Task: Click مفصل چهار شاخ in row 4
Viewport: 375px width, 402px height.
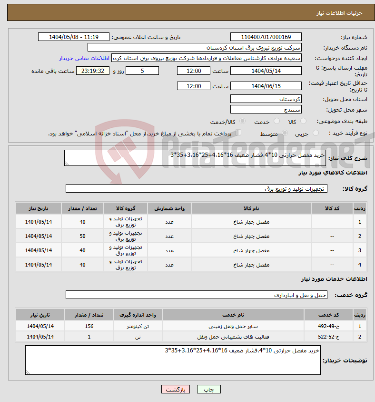Action: click(x=251, y=265)
